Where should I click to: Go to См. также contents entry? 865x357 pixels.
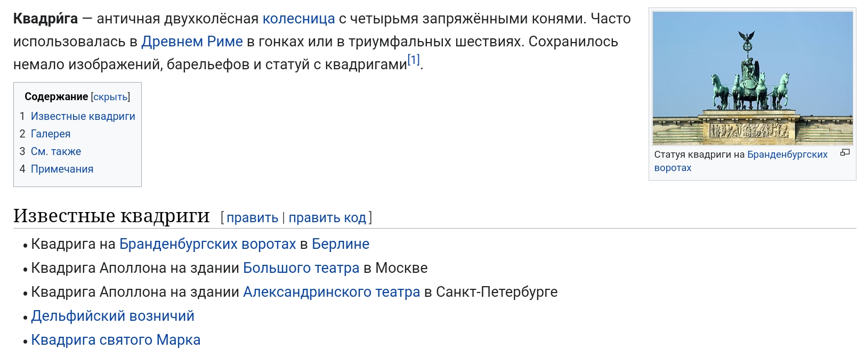(x=56, y=151)
